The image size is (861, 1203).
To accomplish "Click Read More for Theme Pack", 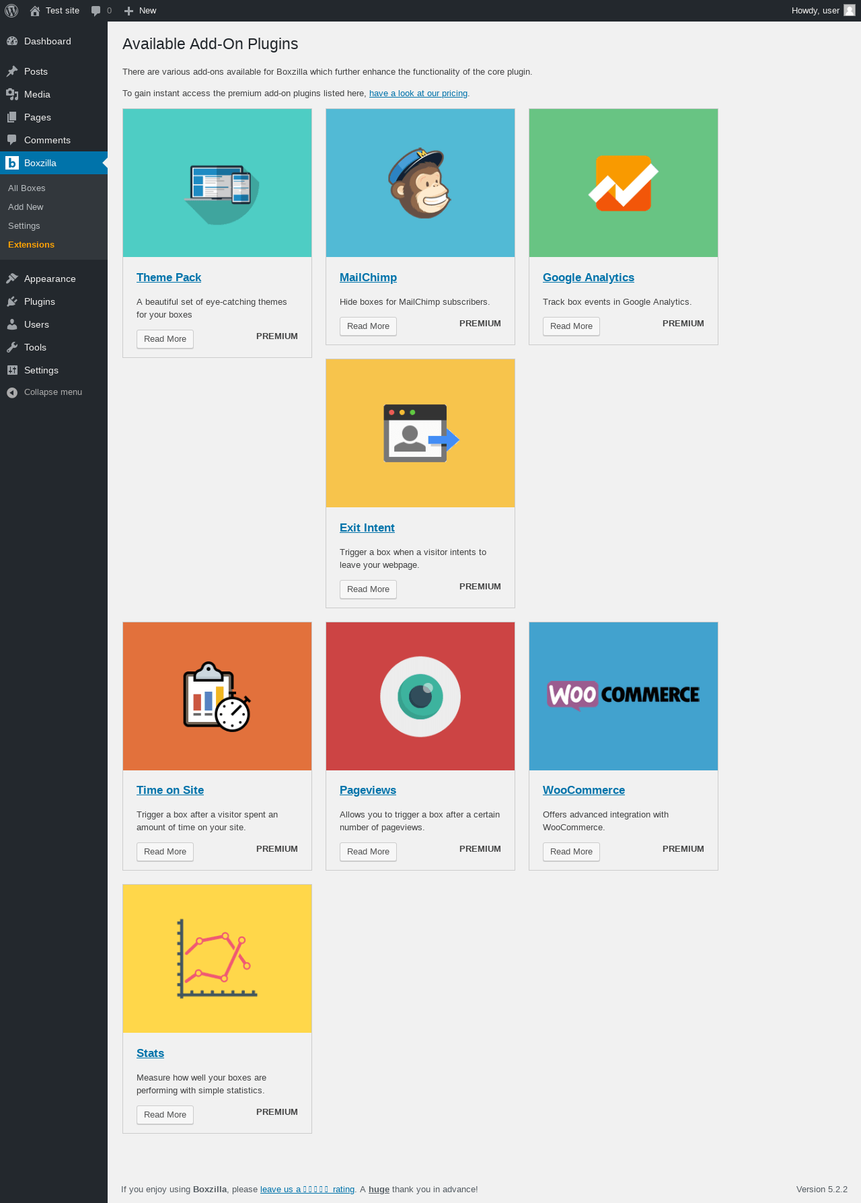I will point(165,339).
